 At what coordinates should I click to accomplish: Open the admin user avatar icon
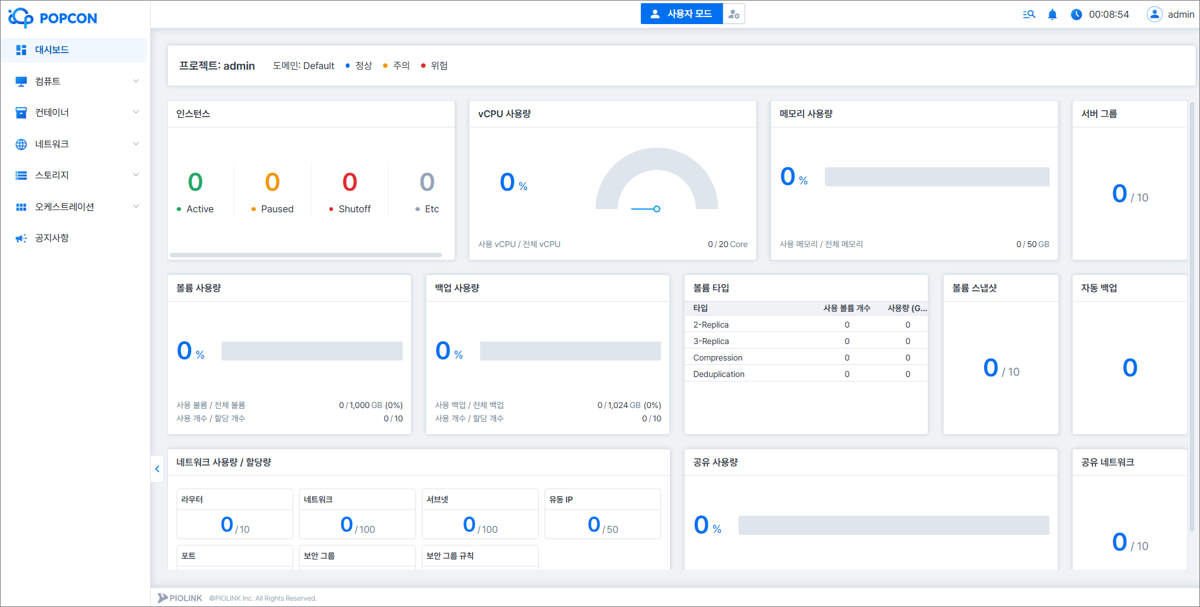tap(1154, 15)
